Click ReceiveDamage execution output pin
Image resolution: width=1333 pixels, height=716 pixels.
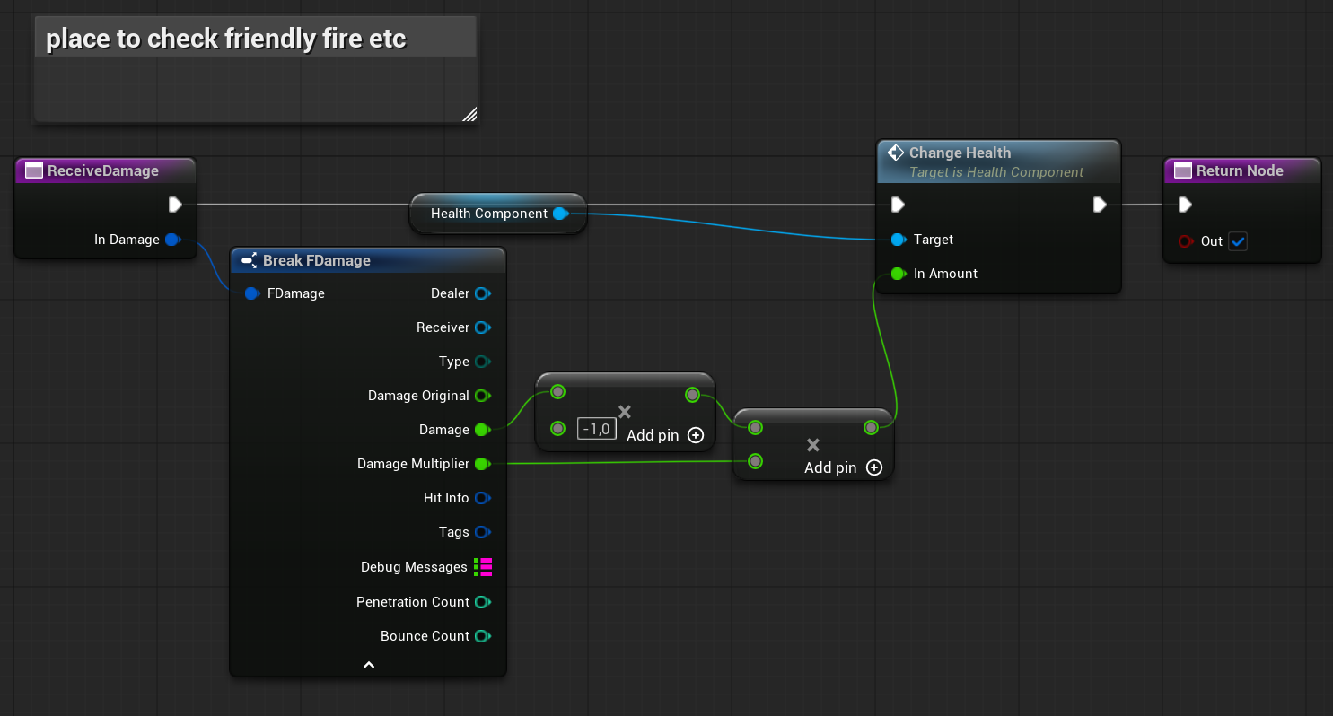point(175,205)
